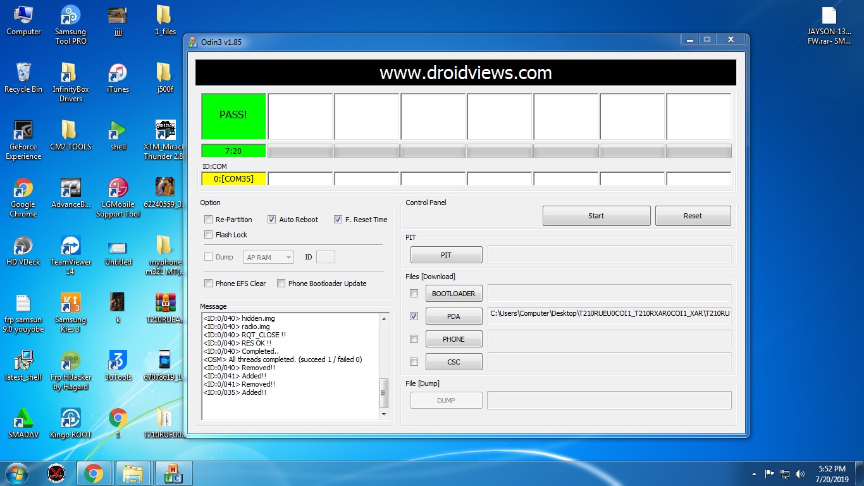Click the message log scroll up arrow

click(383, 319)
